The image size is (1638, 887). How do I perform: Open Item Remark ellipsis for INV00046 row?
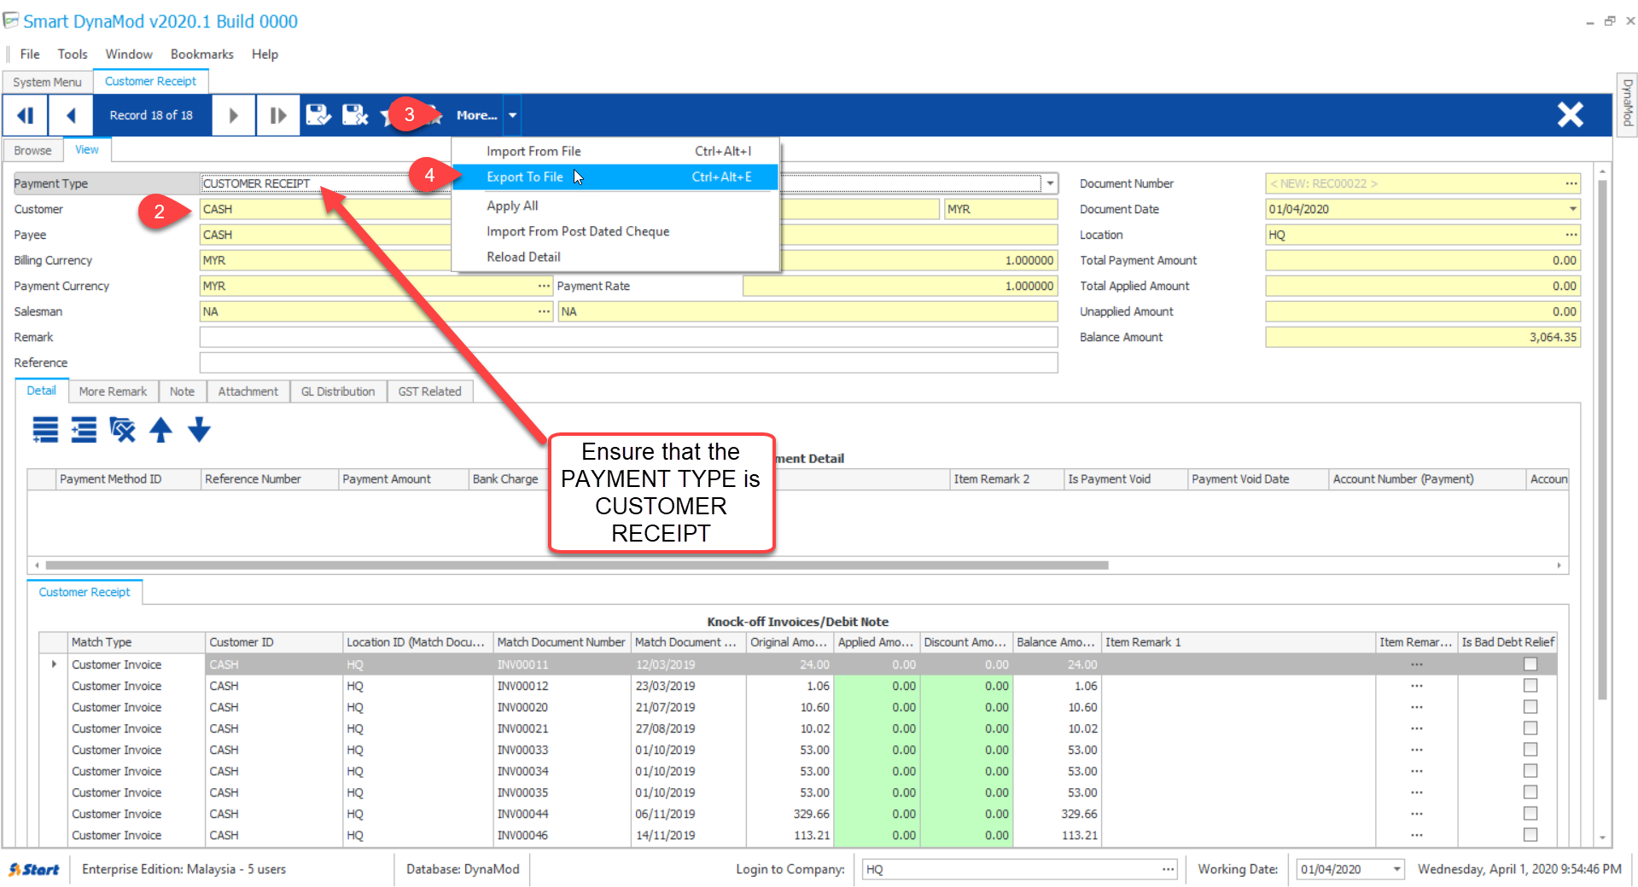1416,835
